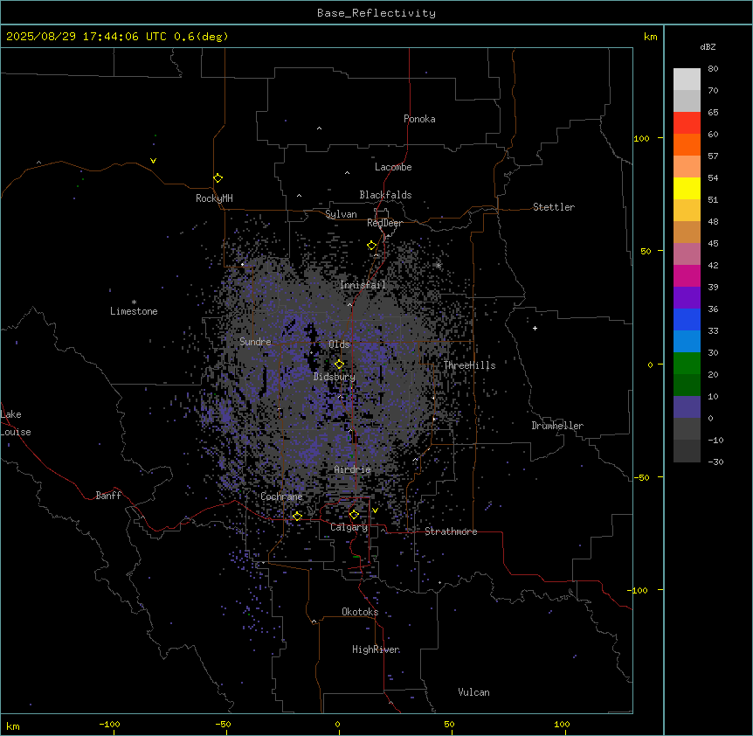Click the Ponoka city label

tap(419, 119)
